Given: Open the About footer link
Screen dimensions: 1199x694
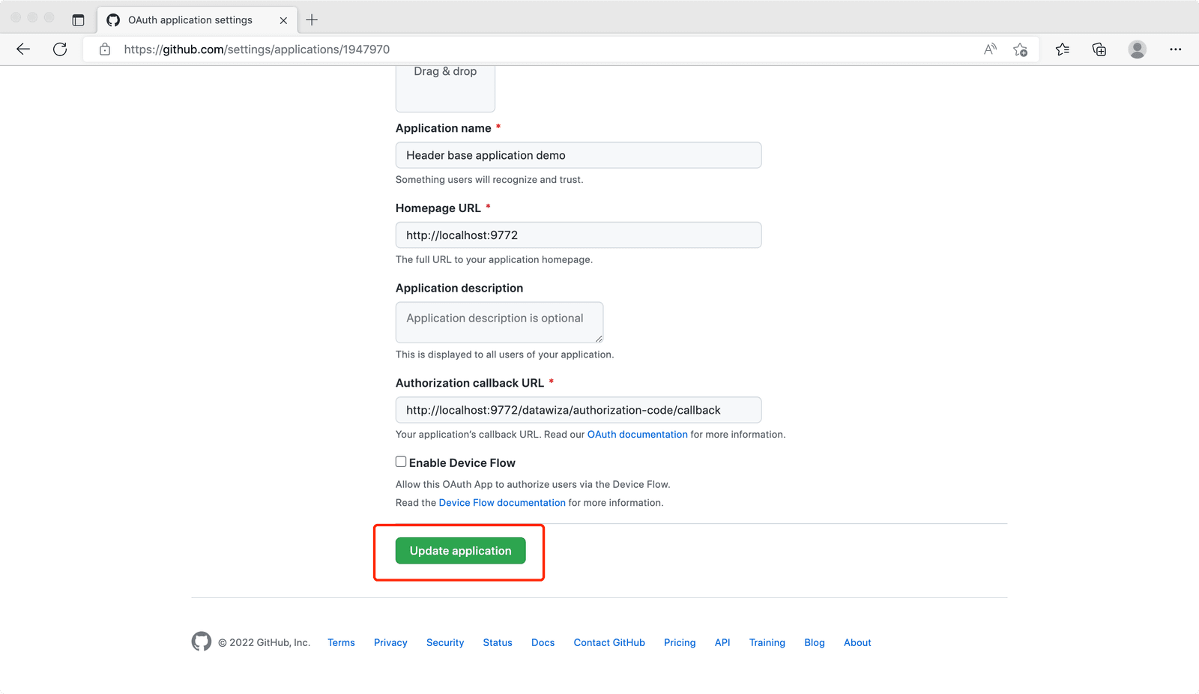Looking at the screenshot, I should [857, 643].
